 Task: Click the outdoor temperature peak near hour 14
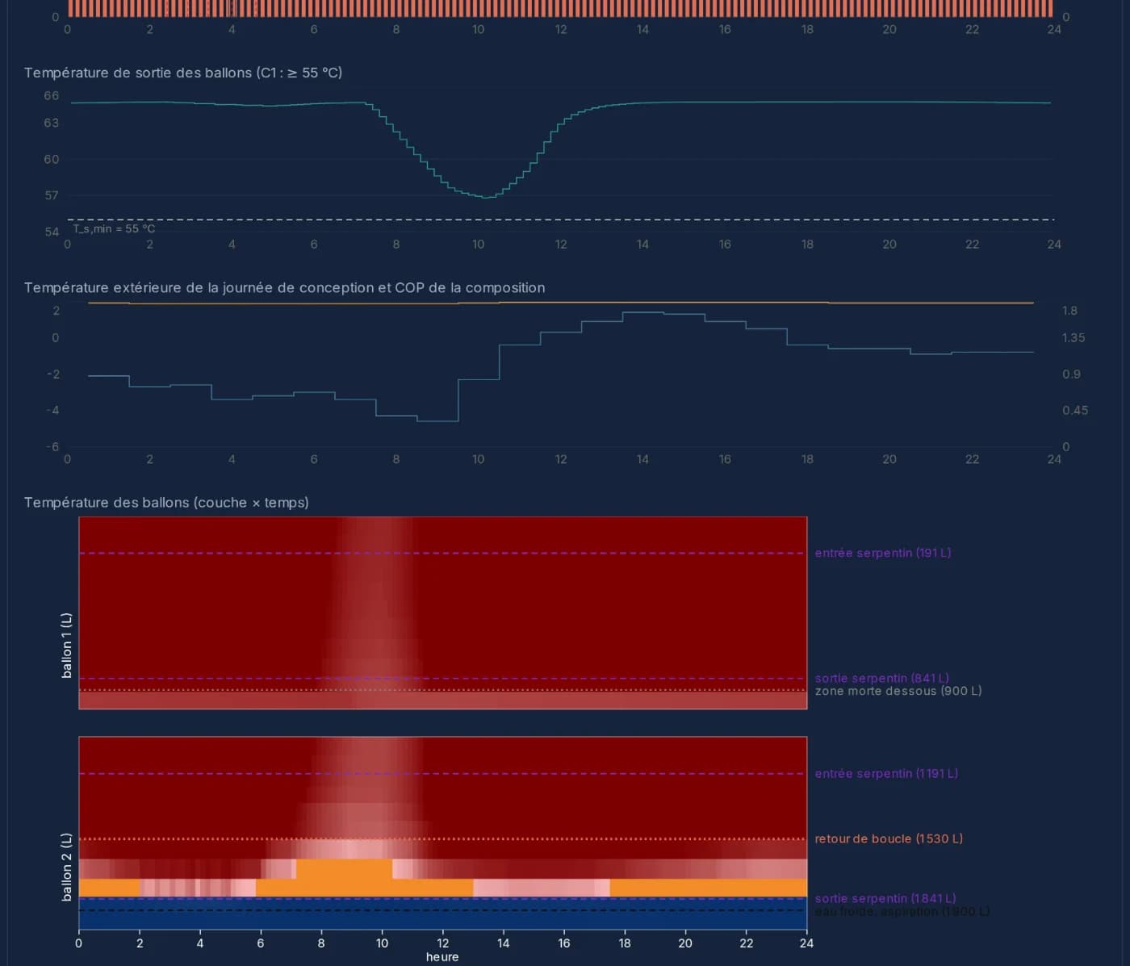(642, 312)
